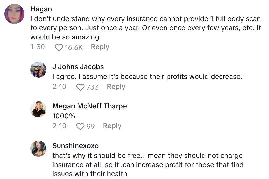This screenshot has width=269, height=179.
Task: Click the 733 like count
Action: point(92,87)
